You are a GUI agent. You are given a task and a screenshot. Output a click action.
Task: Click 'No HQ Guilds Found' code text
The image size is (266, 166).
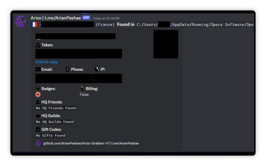tap(55, 122)
